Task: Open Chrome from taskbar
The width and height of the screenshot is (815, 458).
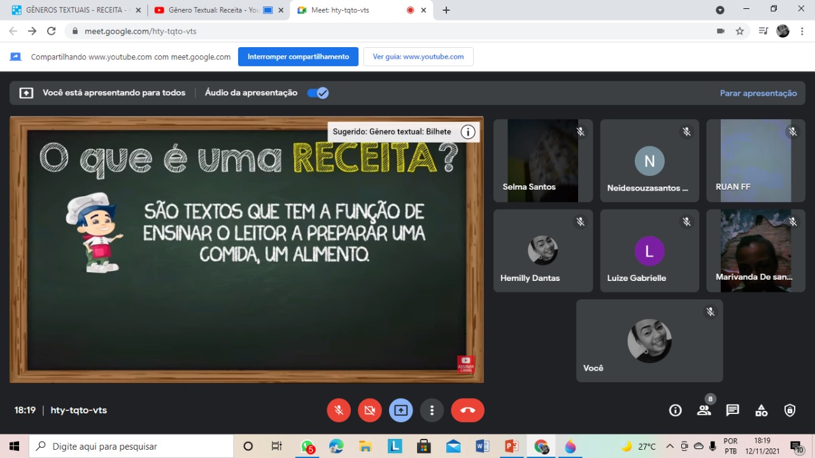Action: (541, 446)
